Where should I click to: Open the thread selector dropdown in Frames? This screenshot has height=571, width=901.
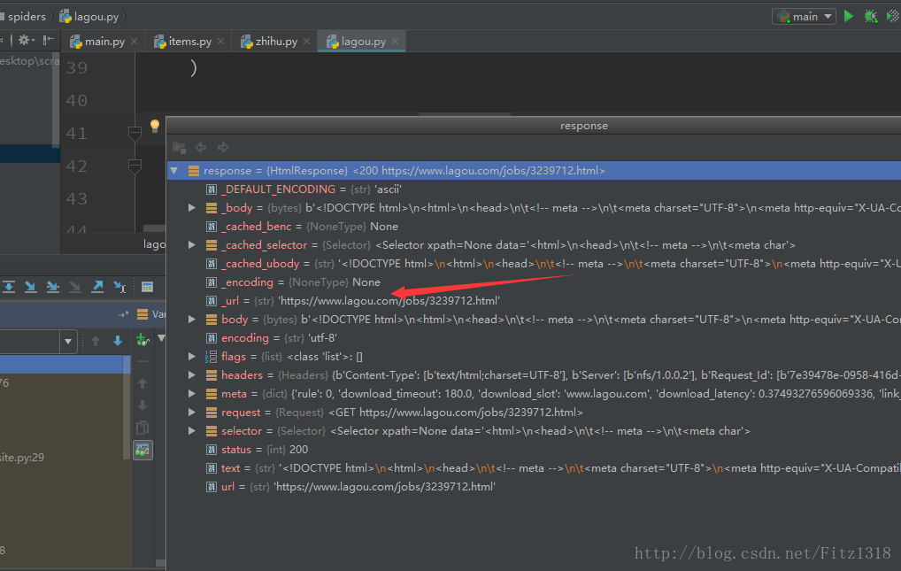tap(68, 342)
